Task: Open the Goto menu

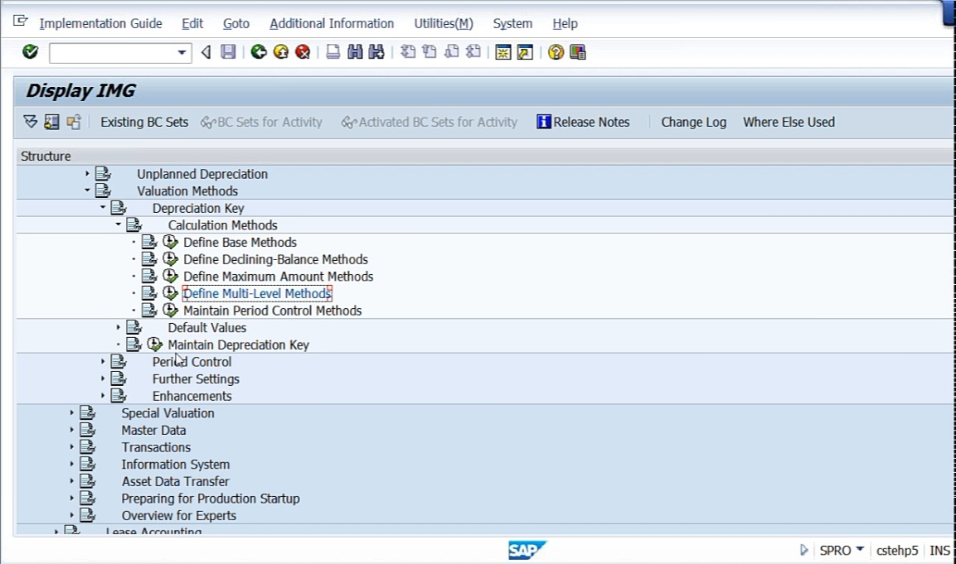Action: 236,23
